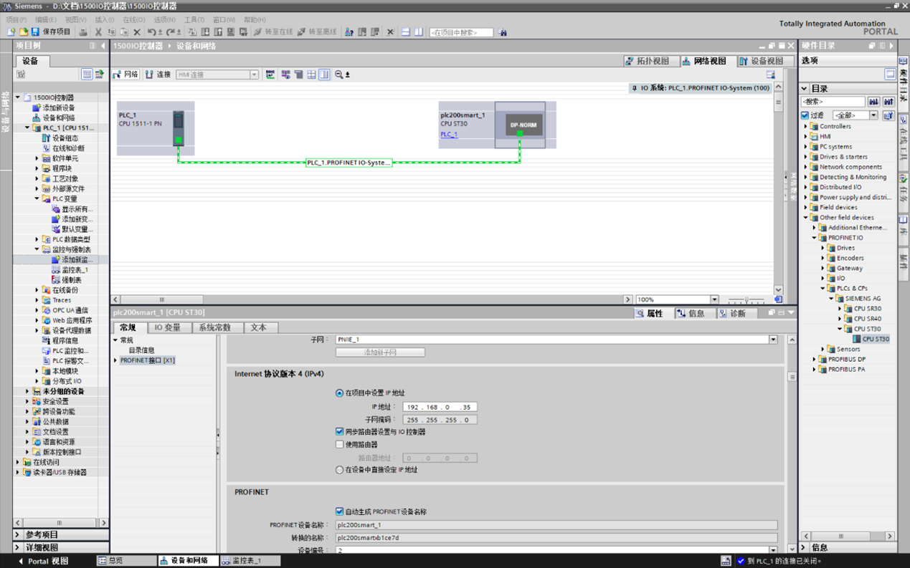Click the zoom magnifier icon in network toolbar
The width and height of the screenshot is (910, 568).
(339, 74)
